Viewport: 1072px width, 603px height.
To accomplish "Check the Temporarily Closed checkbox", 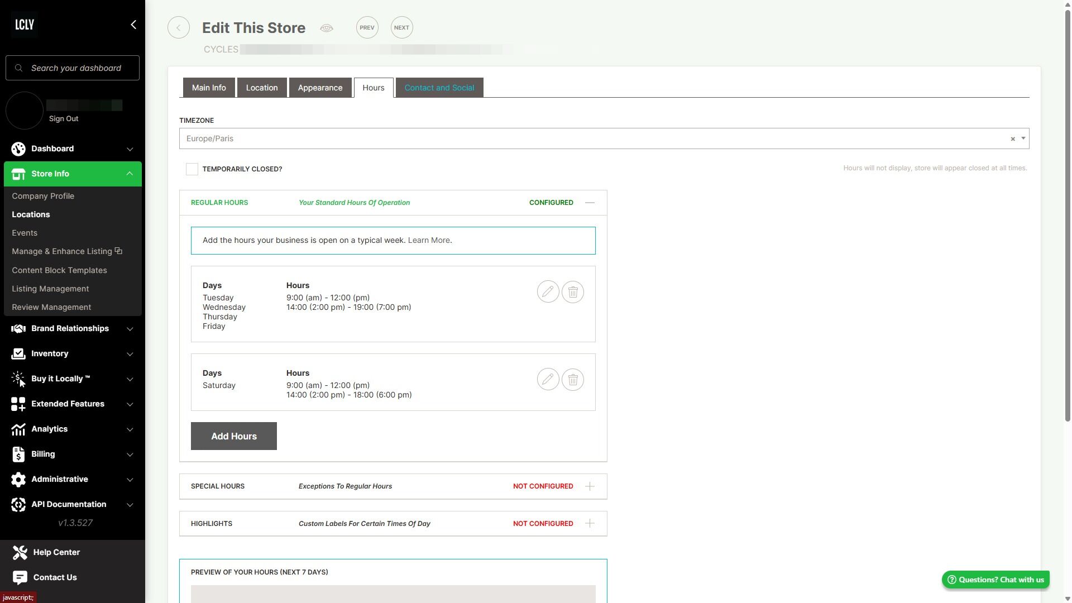I will pyautogui.click(x=192, y=169).
